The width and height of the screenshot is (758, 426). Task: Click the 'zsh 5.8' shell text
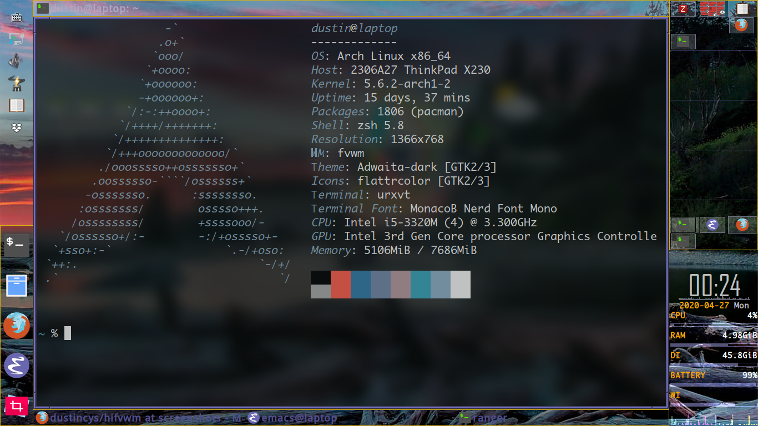[381, 125]
